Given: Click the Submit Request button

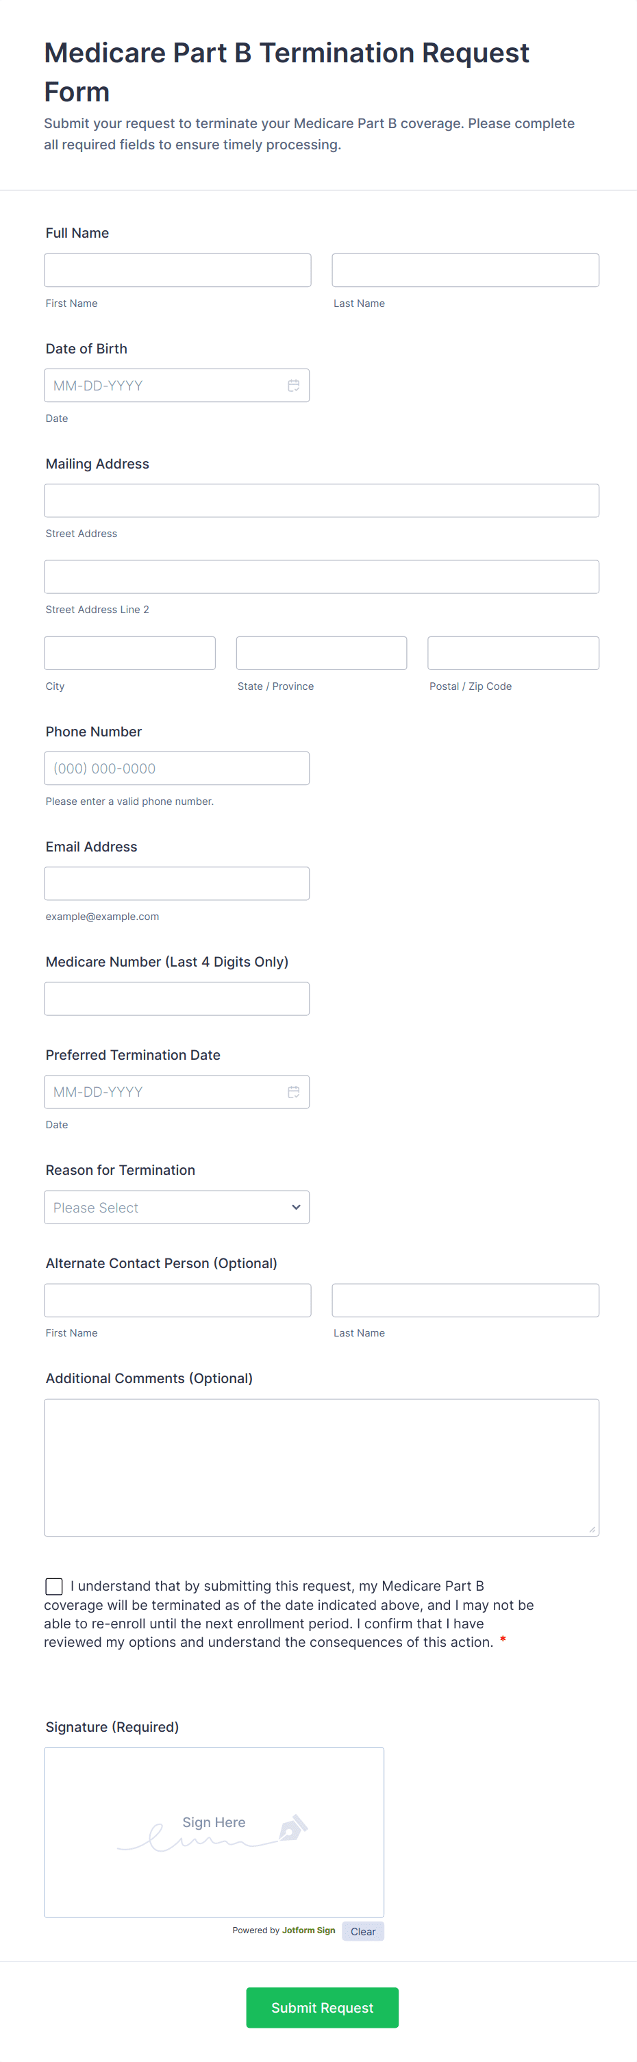Looking at the screenshot, I should (322, 2008).
